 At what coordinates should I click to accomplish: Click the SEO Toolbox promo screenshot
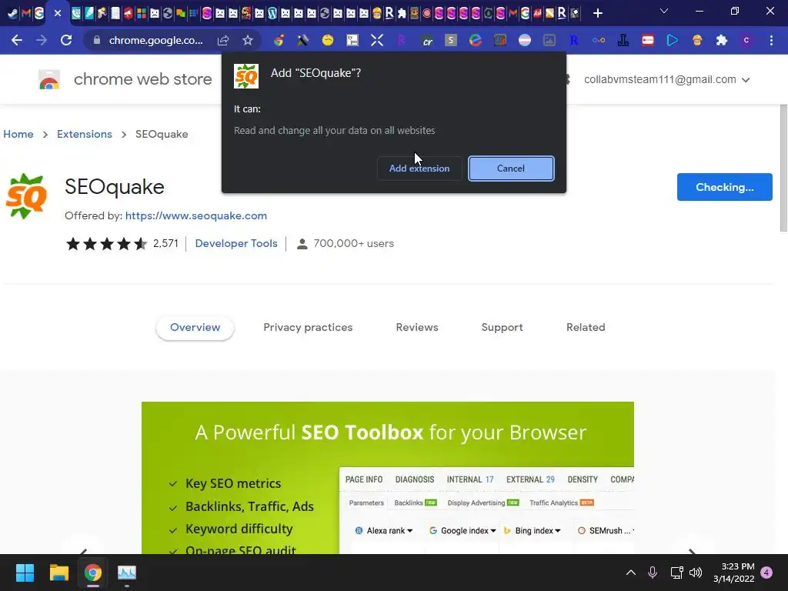[x=388, y=478]
